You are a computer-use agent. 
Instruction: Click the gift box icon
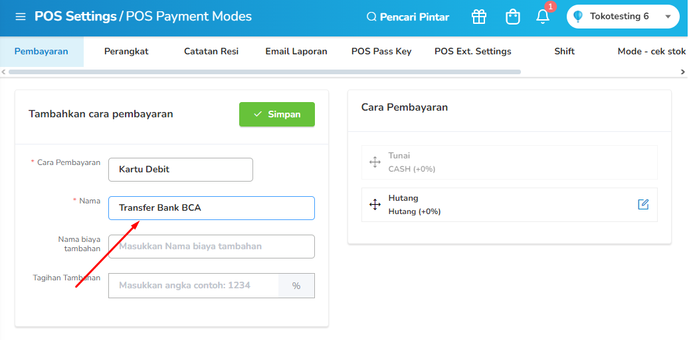(479, 17)
